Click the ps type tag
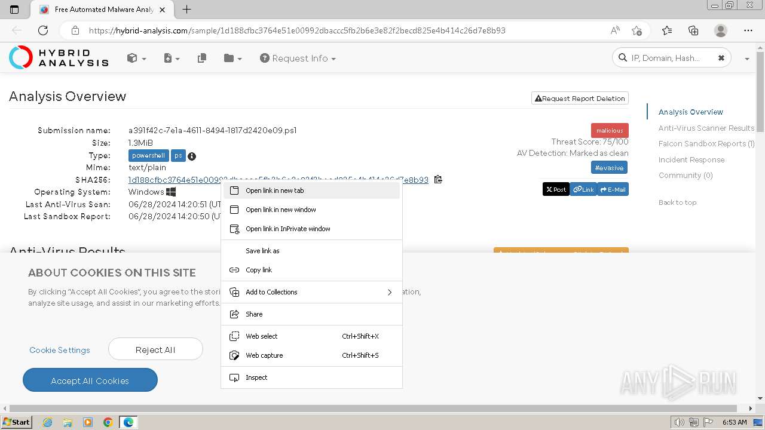Screen dimensions: 765x430 [178, 155]
